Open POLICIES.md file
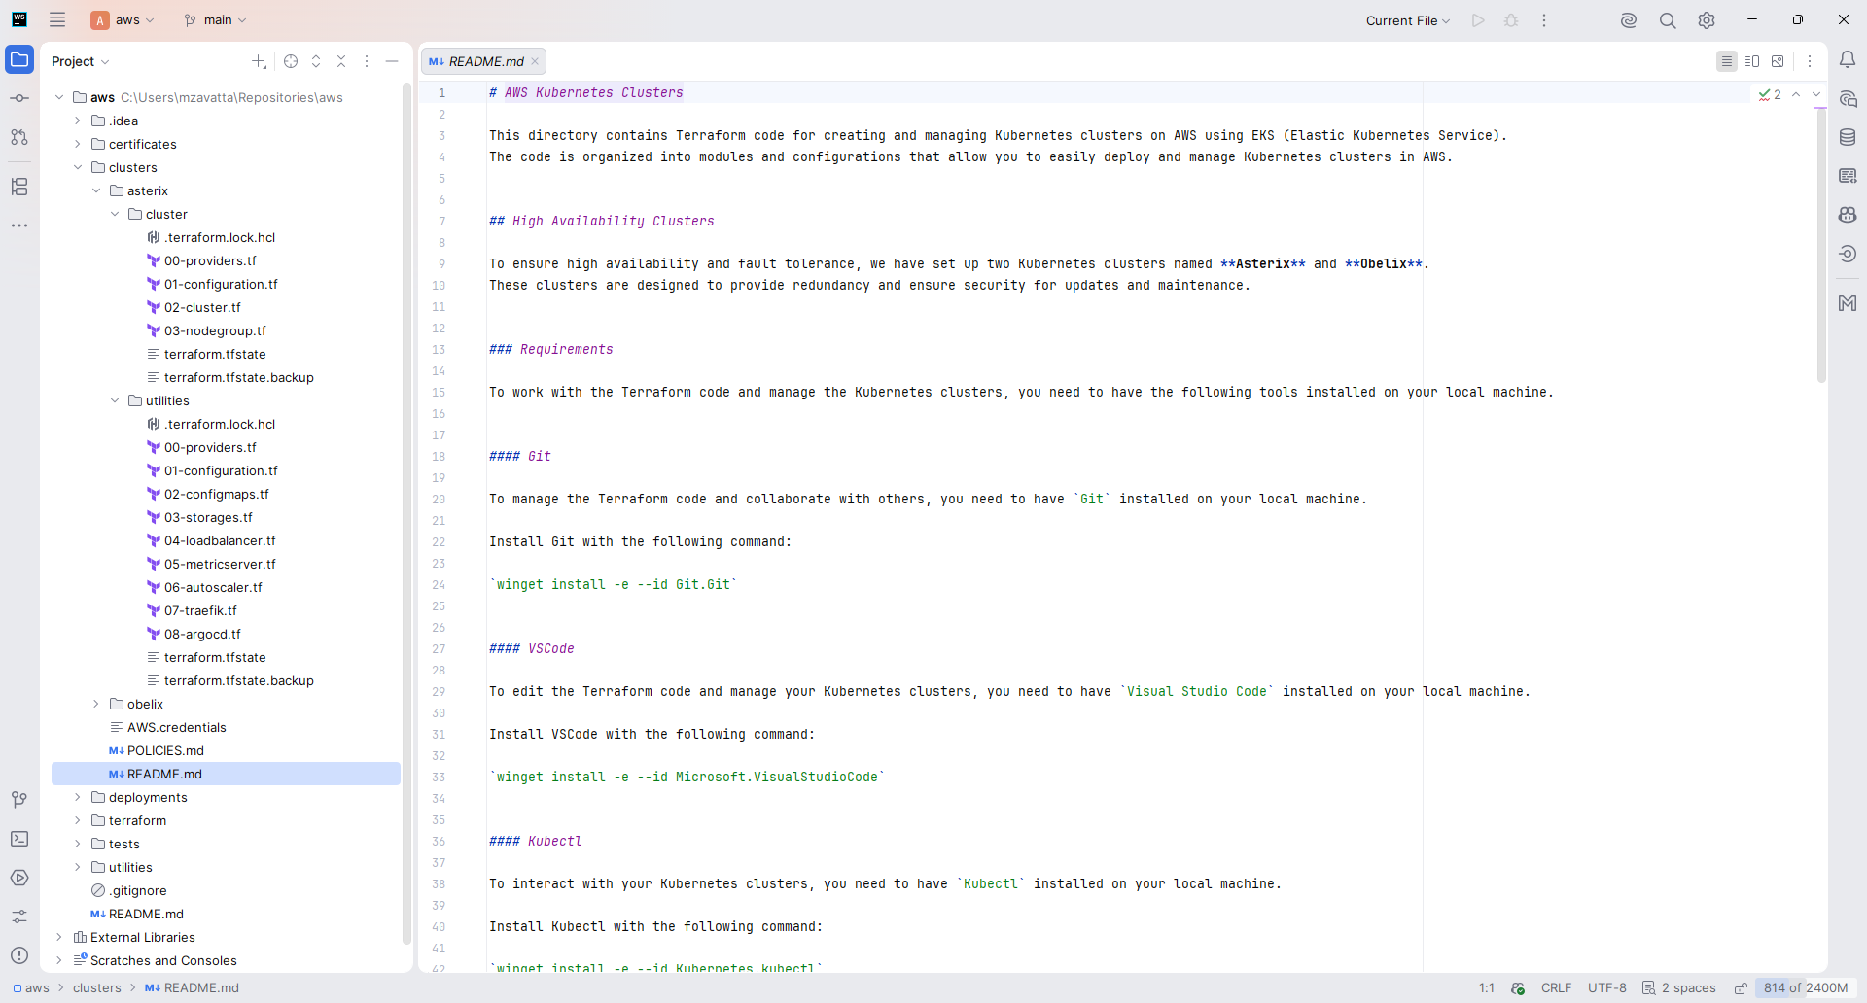This screenshot has width=1867, height=1003. point(165,751)
